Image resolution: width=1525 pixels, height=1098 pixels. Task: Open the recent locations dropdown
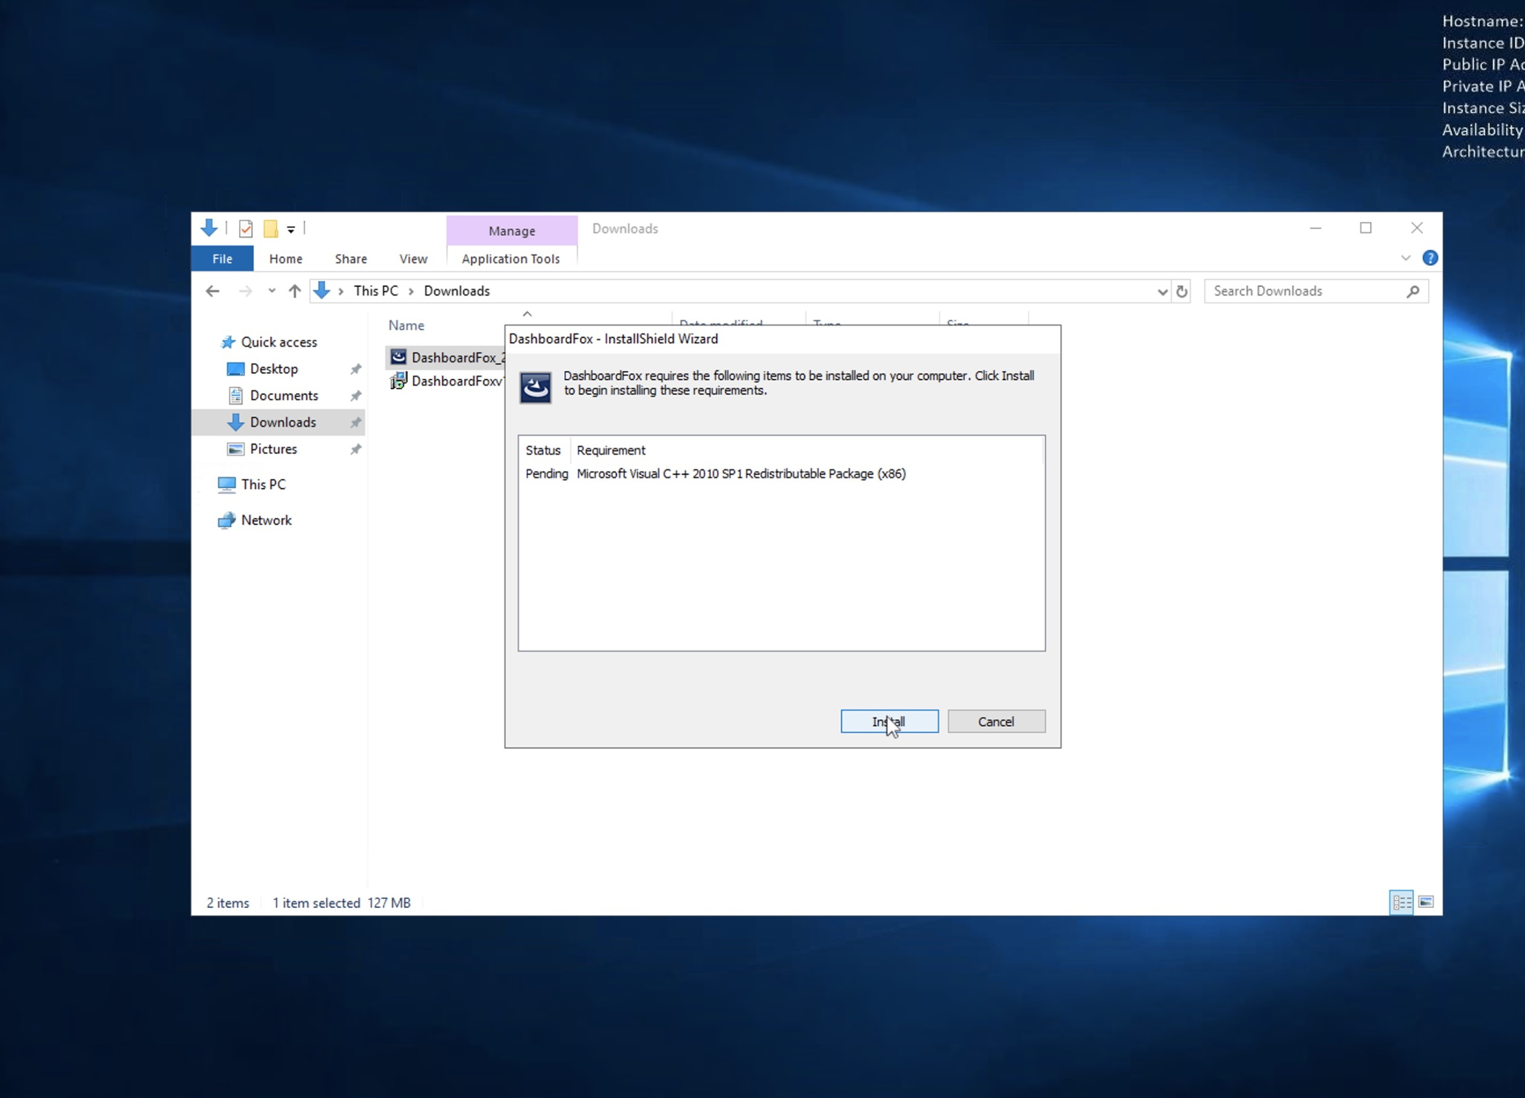(272, 291)
